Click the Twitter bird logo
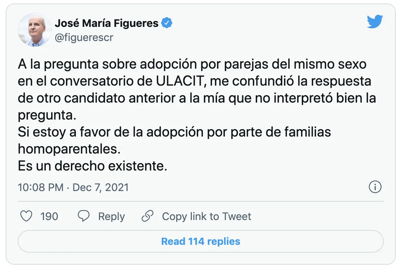 click(x=375, y=22)
